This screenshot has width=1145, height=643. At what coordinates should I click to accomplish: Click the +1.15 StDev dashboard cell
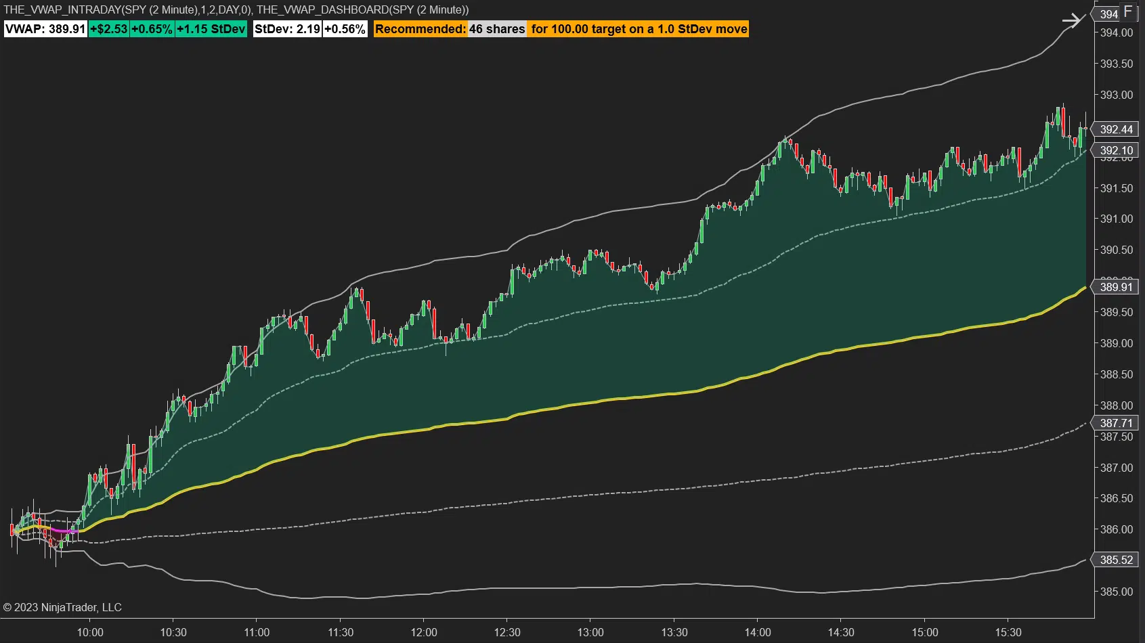point(211,29)
